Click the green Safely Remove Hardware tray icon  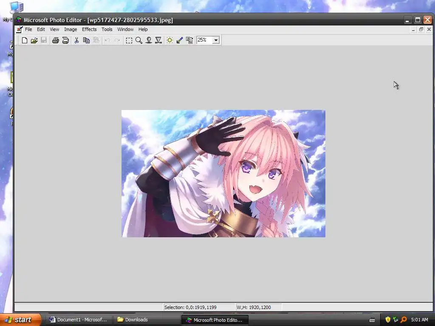[x=395, y=320]
